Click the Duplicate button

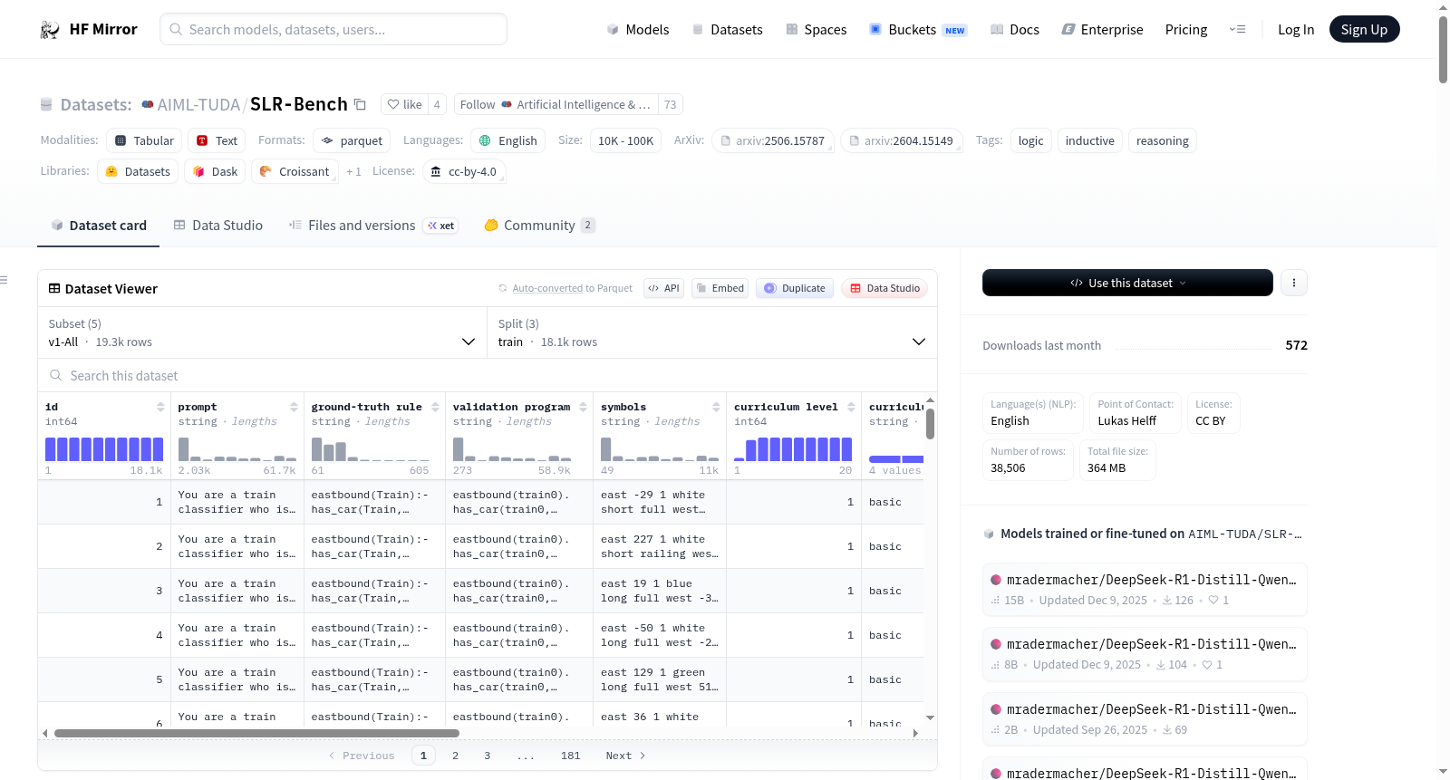794,288
